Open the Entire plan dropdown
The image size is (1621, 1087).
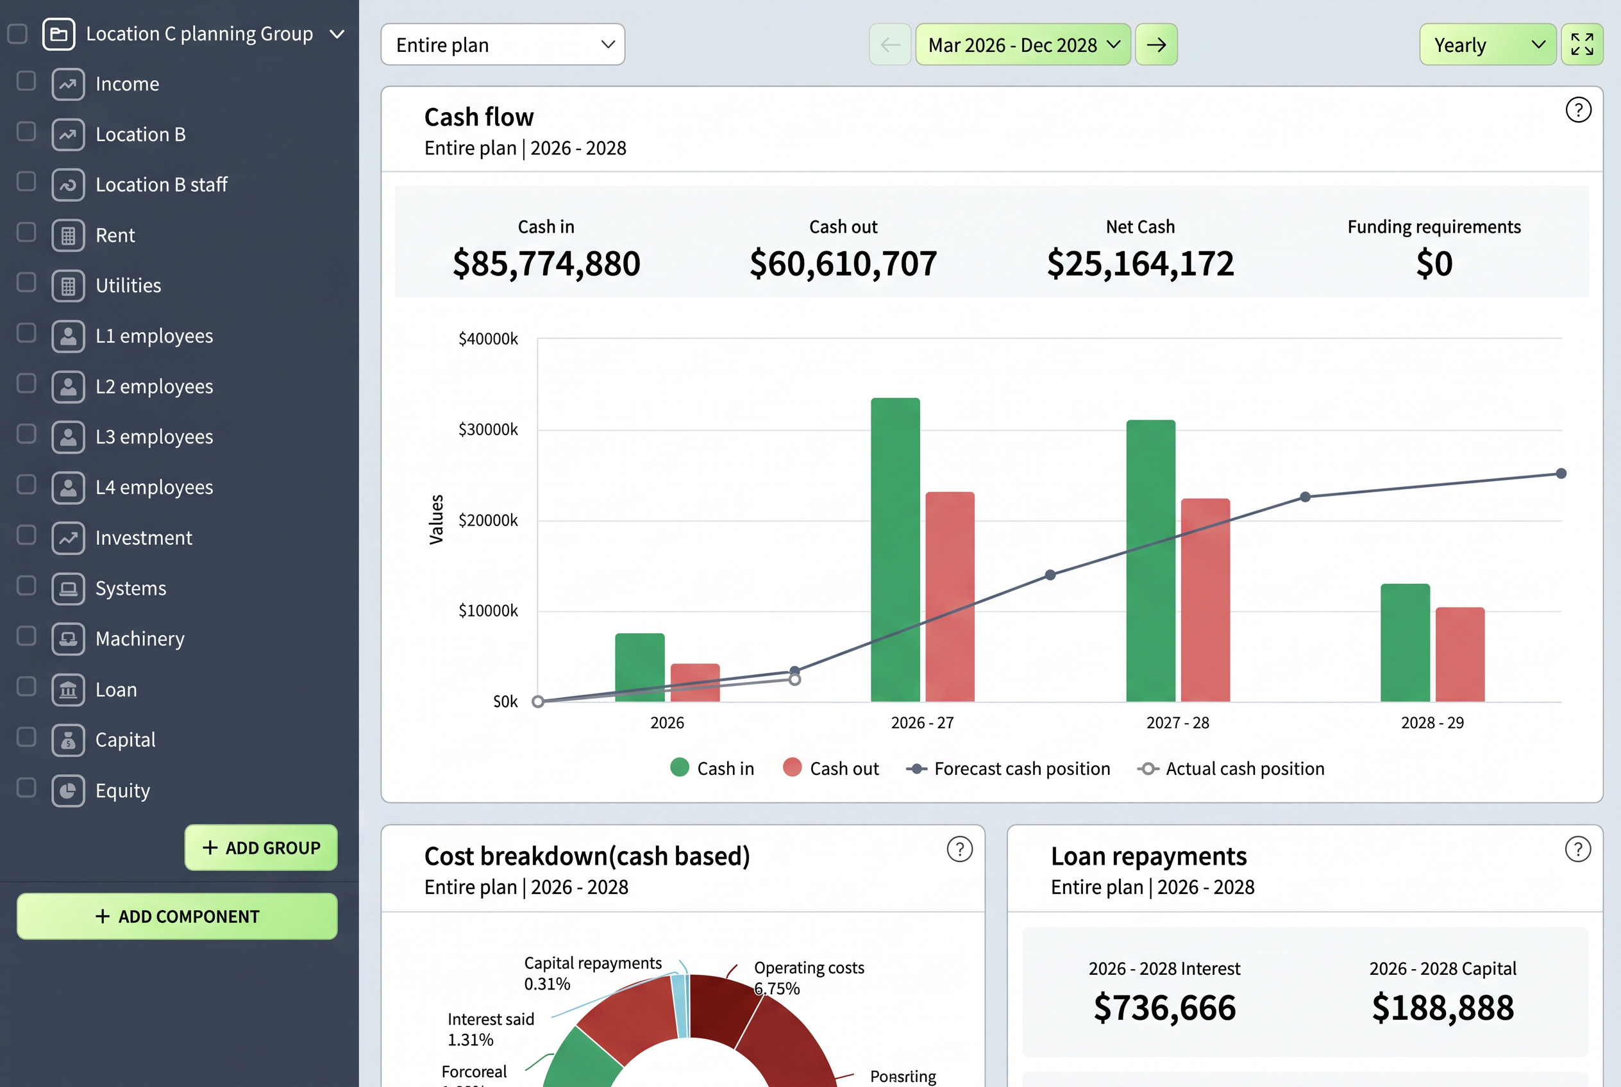coord(503,44)
